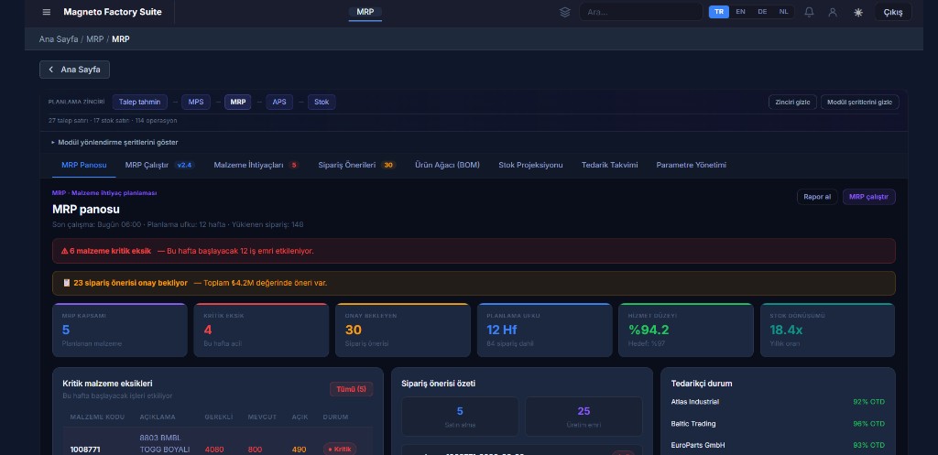Select the Talep tahmin chain step

[140, 103]
